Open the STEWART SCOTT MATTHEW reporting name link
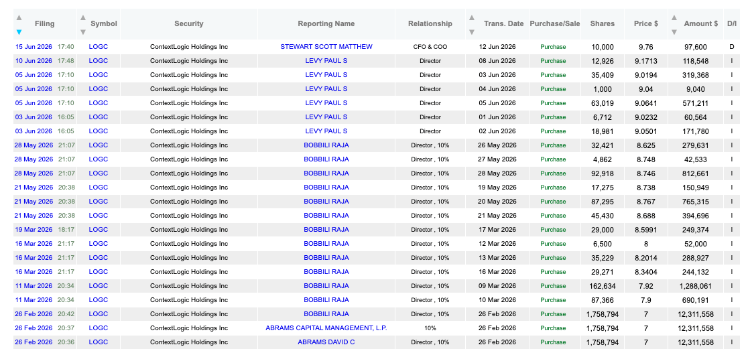750x359 pixels. (x=326, y=47)
